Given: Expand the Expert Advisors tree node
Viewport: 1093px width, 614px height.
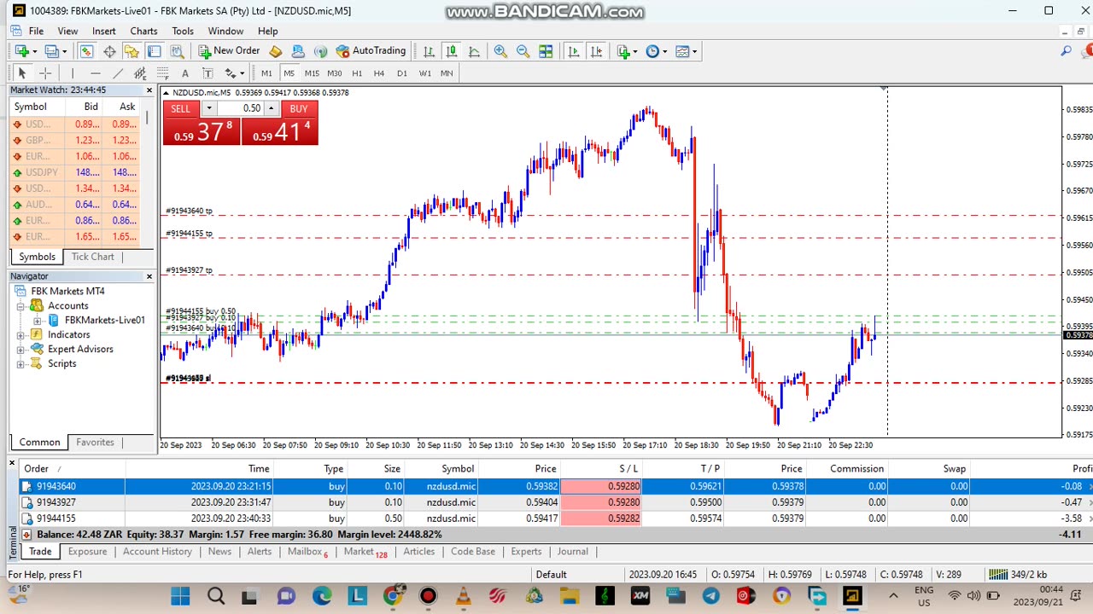Looking at the screenshot, I should coord(20,350).
